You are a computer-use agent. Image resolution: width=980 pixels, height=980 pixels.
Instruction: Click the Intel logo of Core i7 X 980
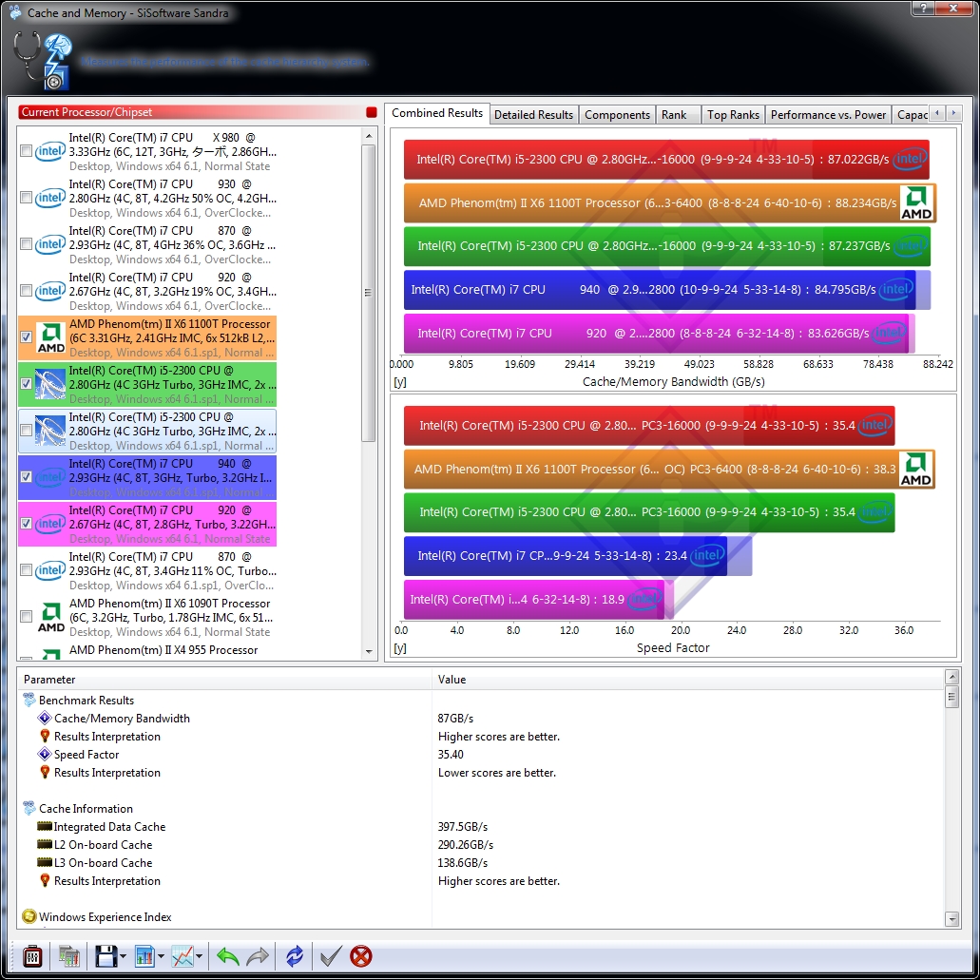(x=50, y=151)
